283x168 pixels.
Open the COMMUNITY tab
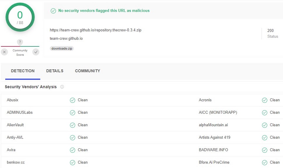point(88,71)
